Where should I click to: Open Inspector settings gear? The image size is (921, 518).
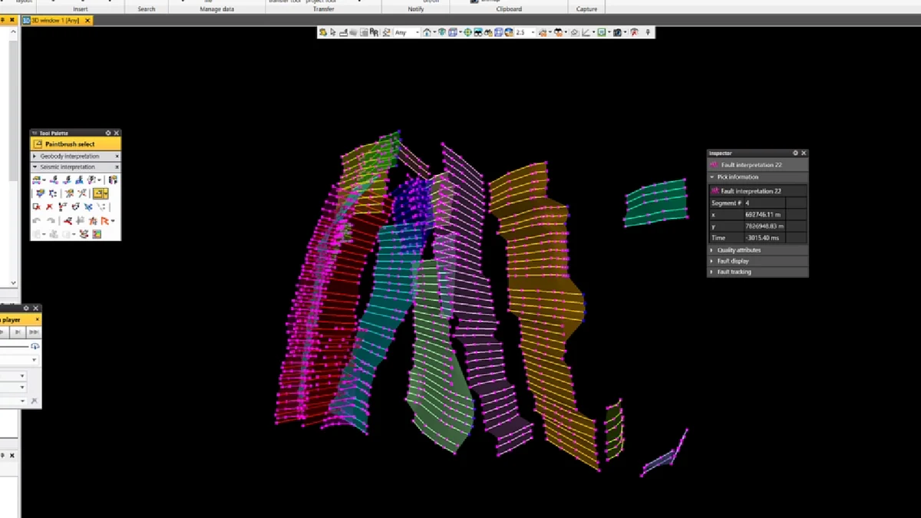(795, 153)
